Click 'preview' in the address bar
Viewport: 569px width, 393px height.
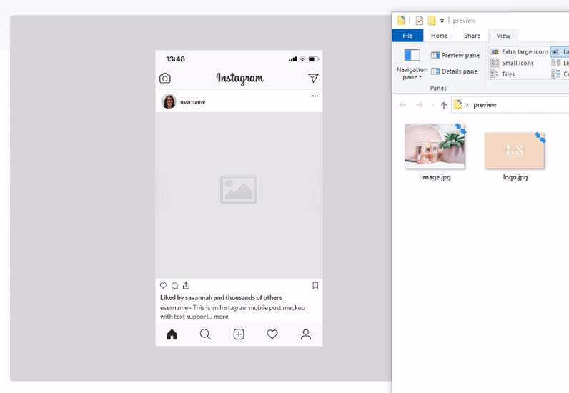pos(485,105)
